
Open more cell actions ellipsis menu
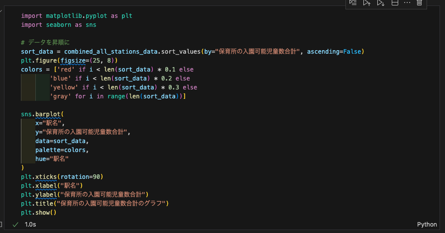(x=407, y=2)
